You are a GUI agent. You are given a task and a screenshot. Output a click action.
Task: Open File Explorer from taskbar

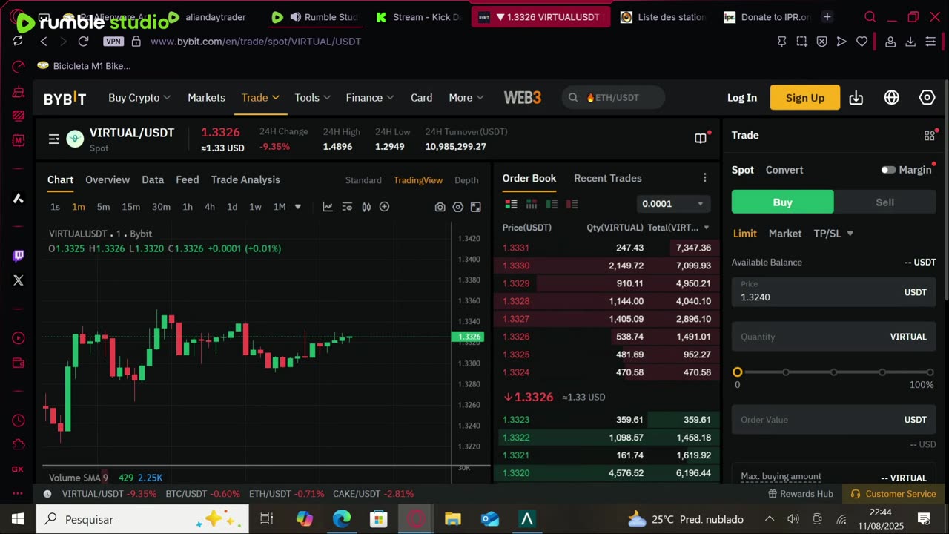pos(453,519)
